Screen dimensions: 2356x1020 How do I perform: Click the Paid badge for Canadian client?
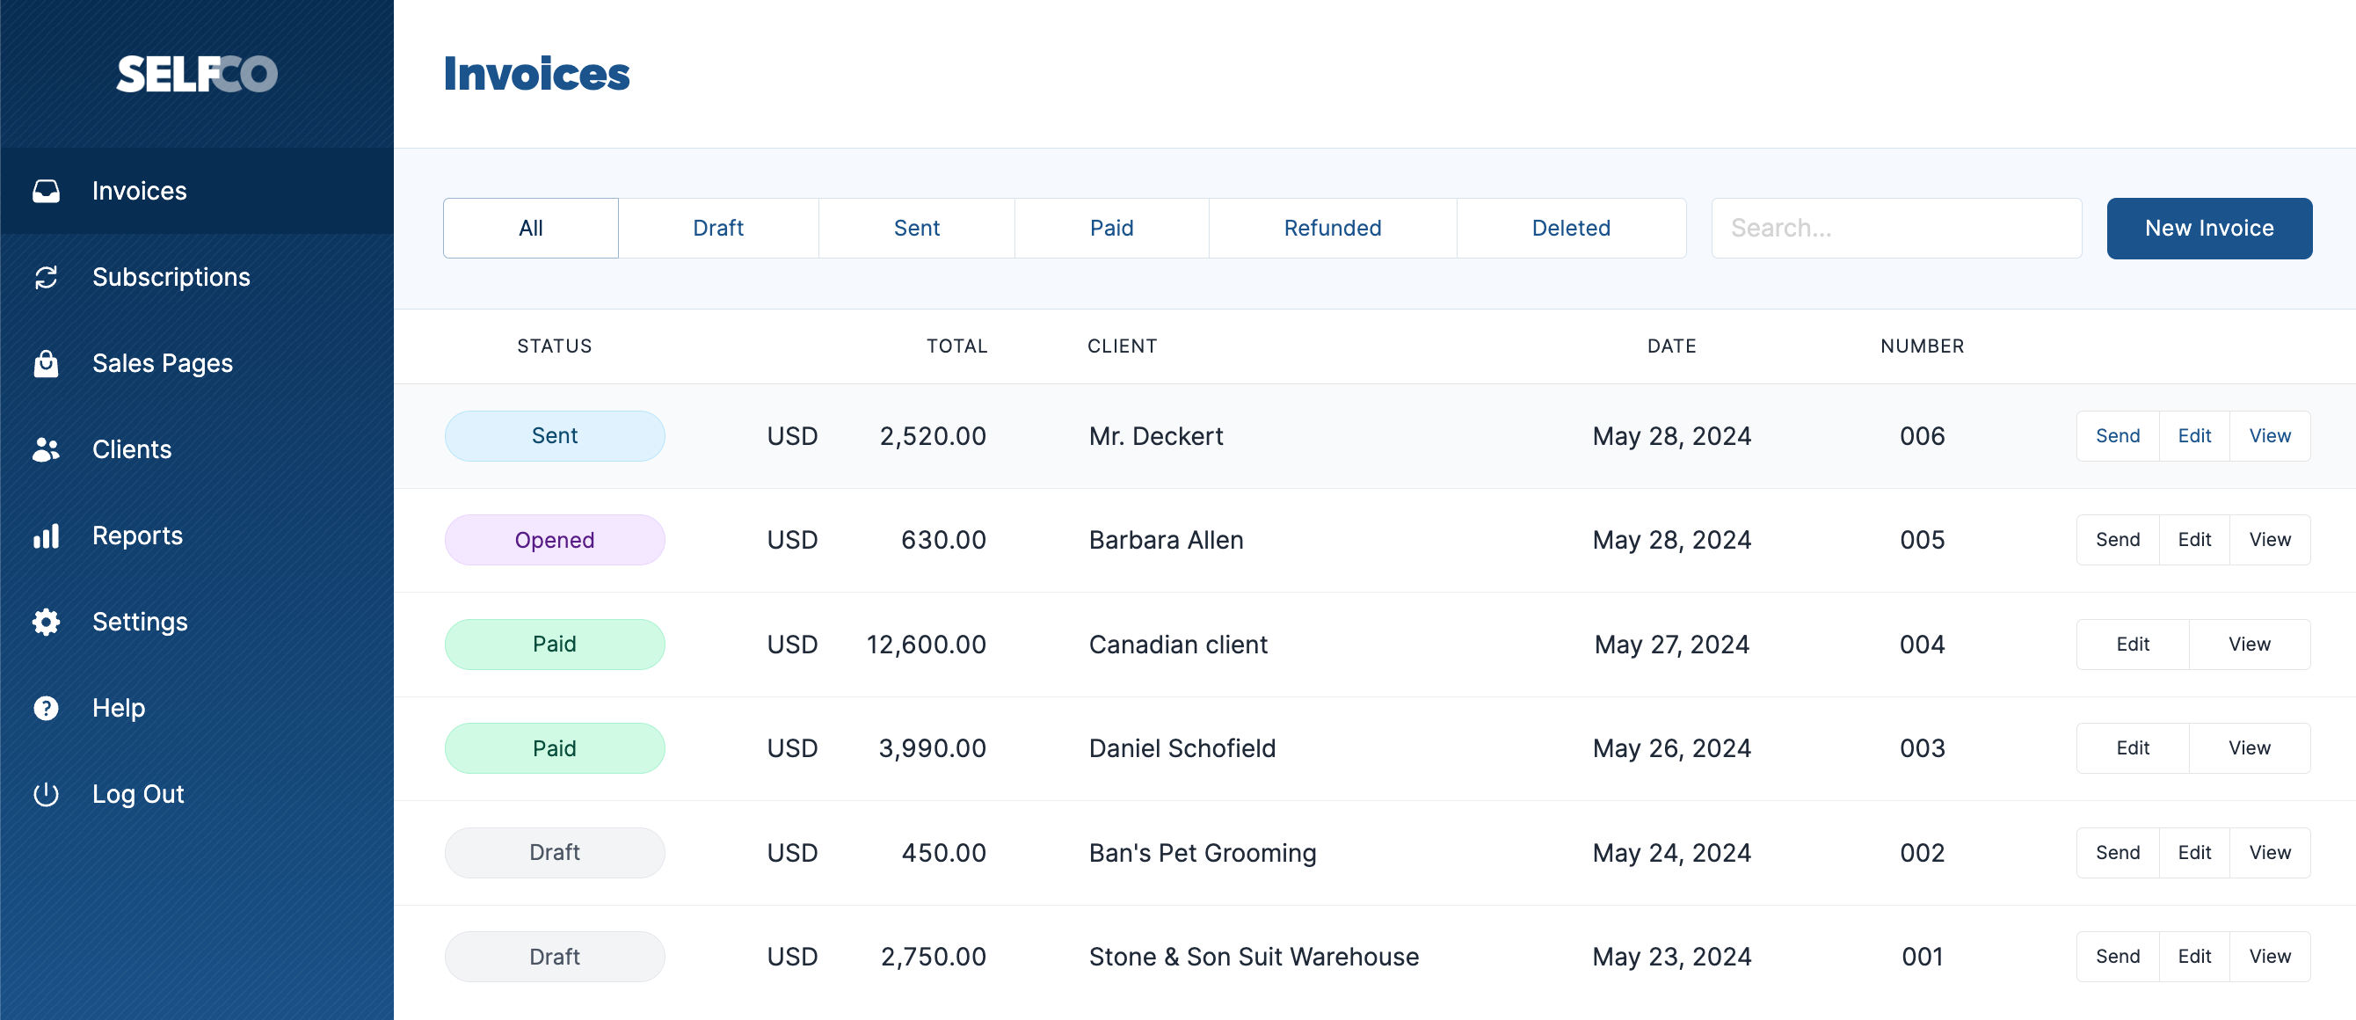click(x=556, y=644)
